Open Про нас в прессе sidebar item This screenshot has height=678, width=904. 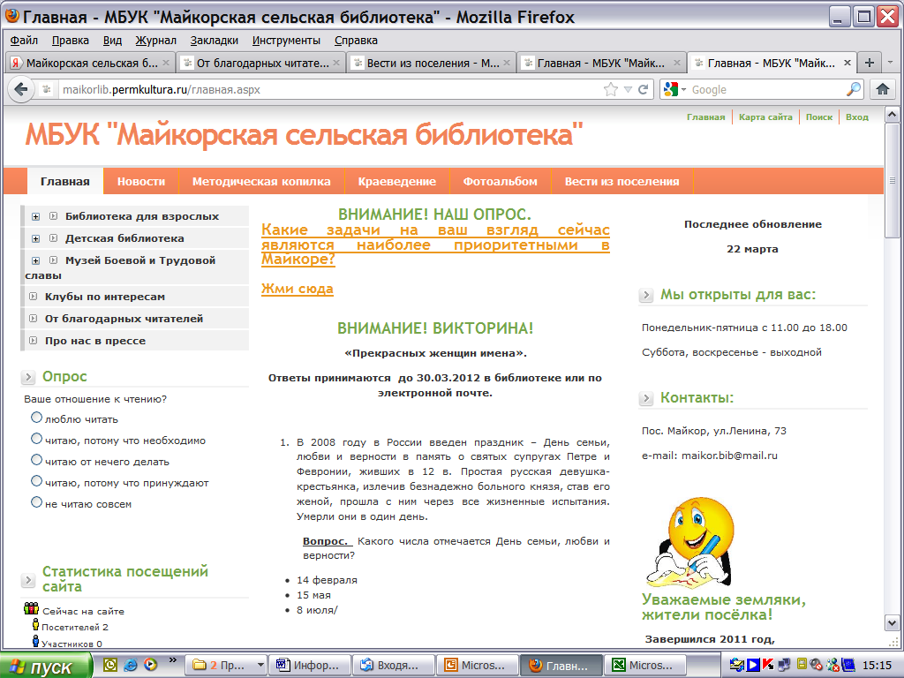pyautogui.click(x=95, y=341)
